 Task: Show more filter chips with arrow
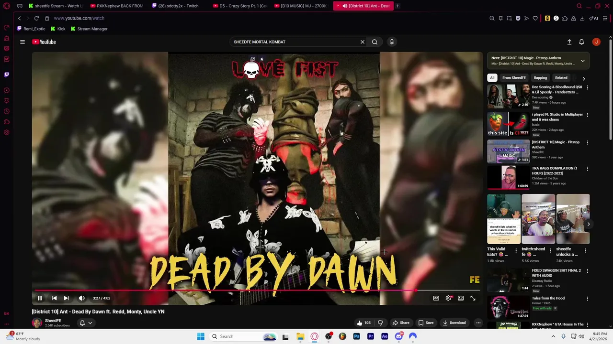pos(583,78)
